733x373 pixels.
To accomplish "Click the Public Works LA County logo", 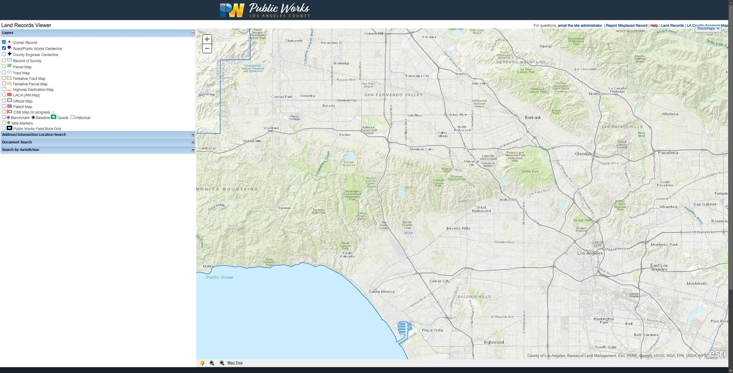I will [265, 10].
